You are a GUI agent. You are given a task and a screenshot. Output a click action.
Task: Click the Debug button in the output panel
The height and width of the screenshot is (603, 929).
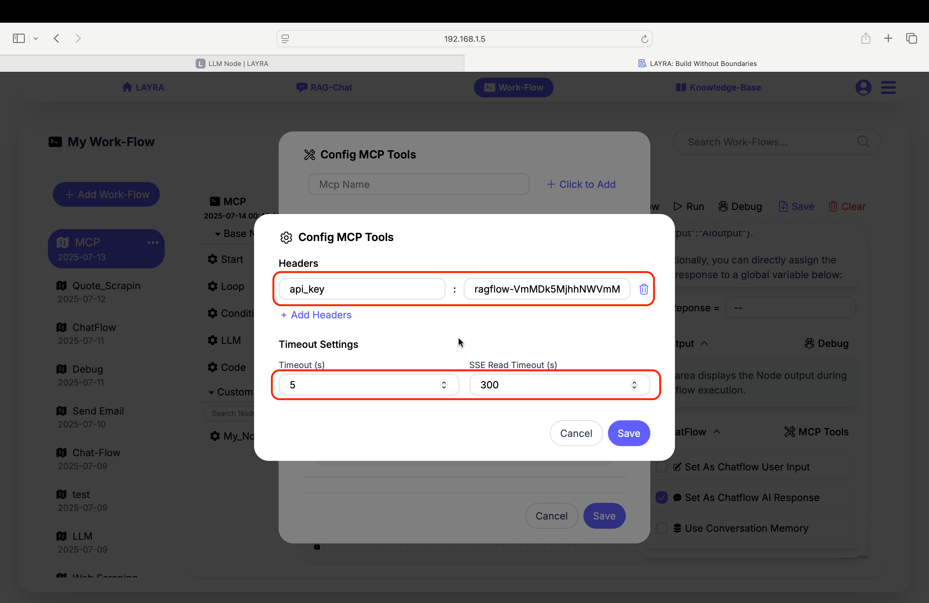coord(827,344)
